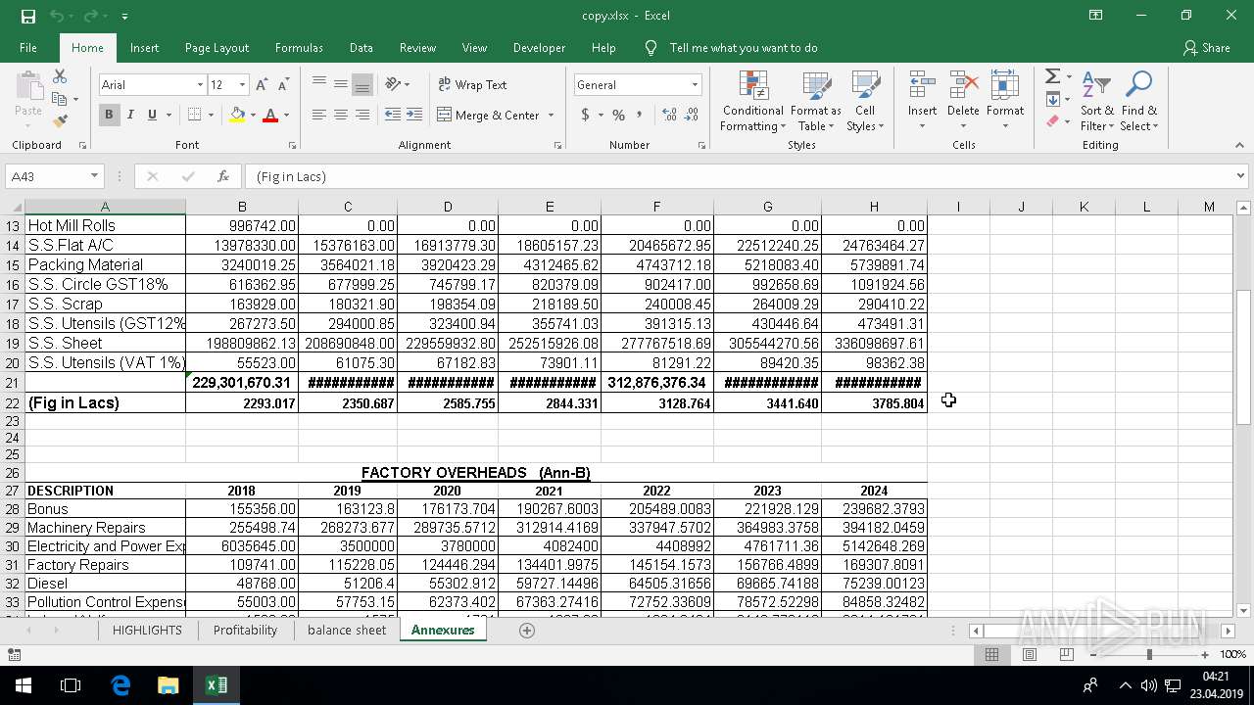The width and height of the screenshot is (1254, 705).
Task: Open File Explorer in Windows taskbar
Action: pos(168,685)
